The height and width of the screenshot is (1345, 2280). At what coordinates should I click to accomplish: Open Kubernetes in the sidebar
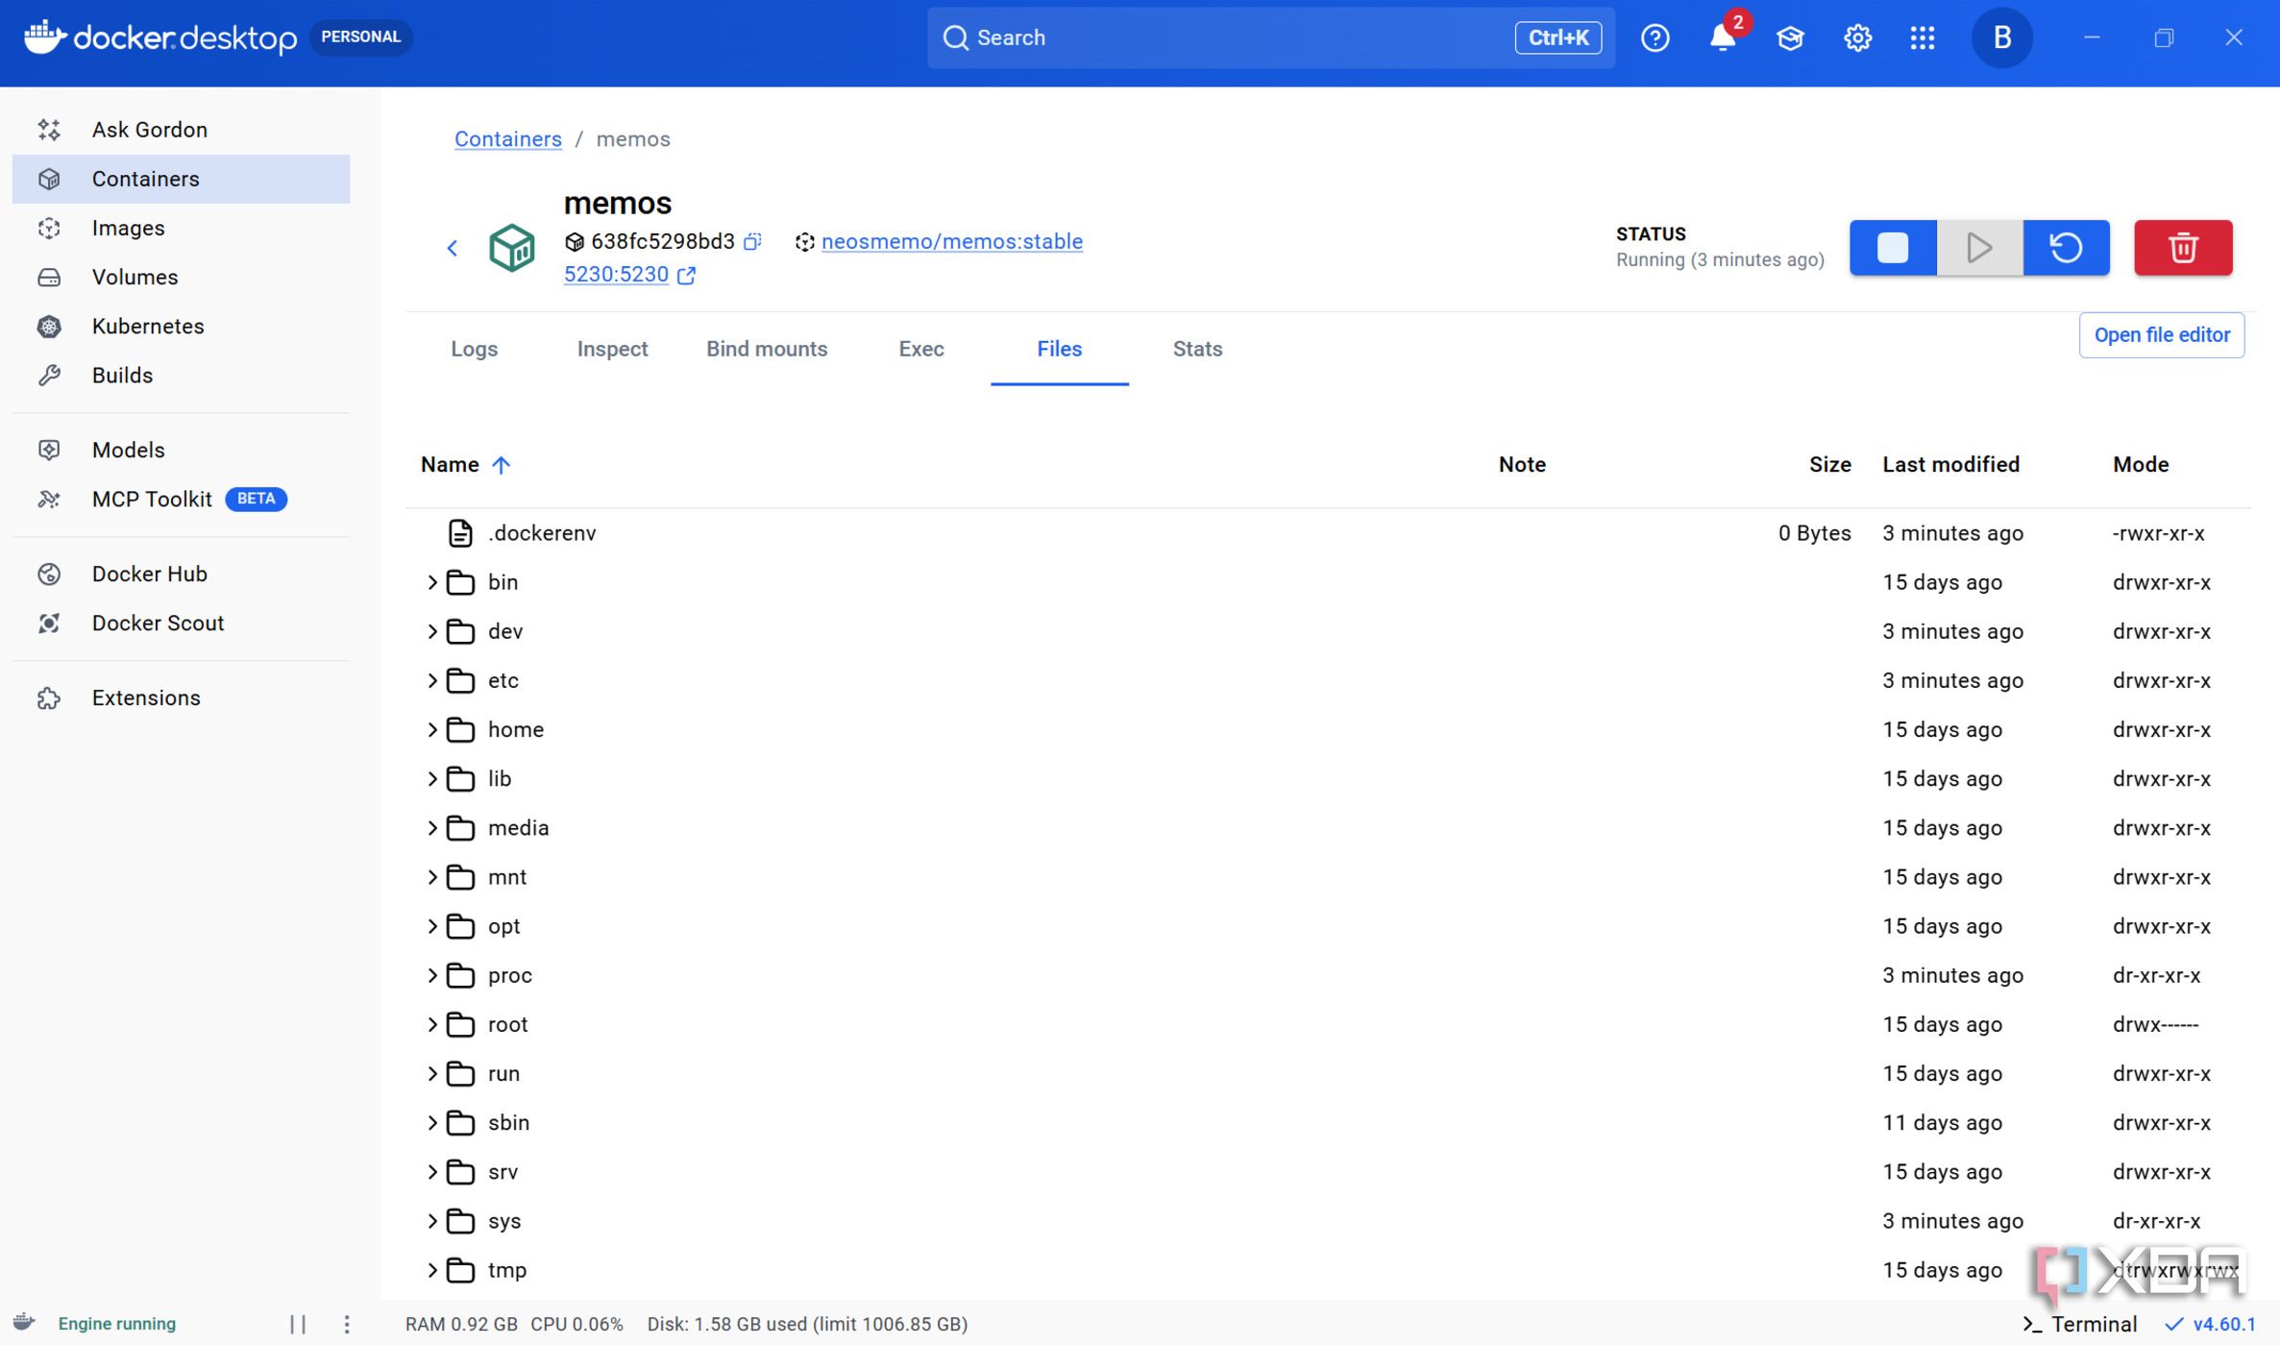(181, 326)
